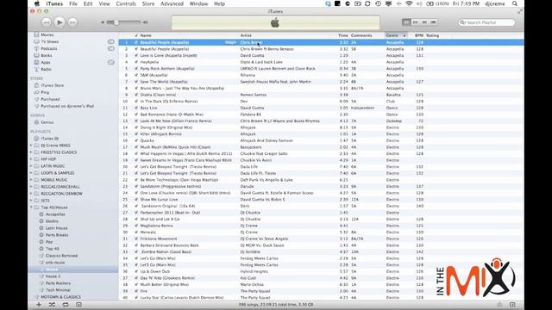The image size is (552, 310).
Task: Expand FREESTYLE CLASICS folder
Action: (31, 152)
